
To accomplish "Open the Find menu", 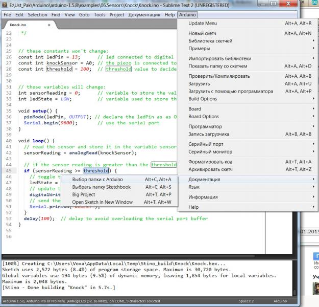I will click(x=56, y=15).
